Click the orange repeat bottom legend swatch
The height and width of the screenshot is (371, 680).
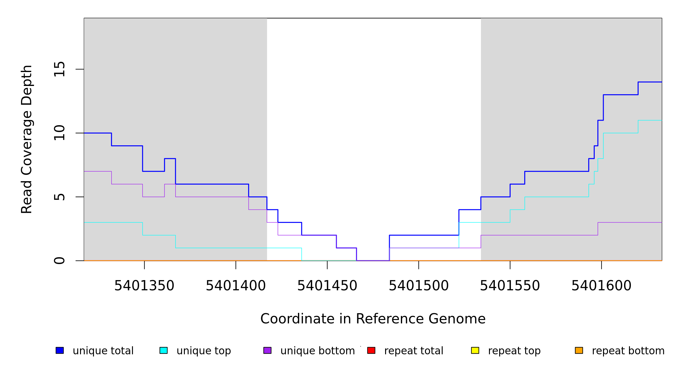[579, 350]
